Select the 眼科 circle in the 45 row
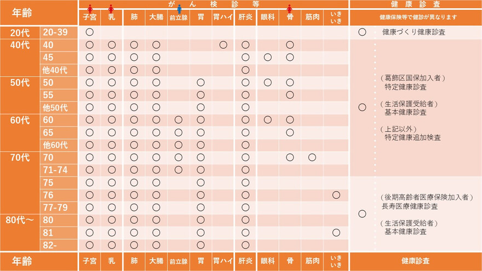 point(267,57)
